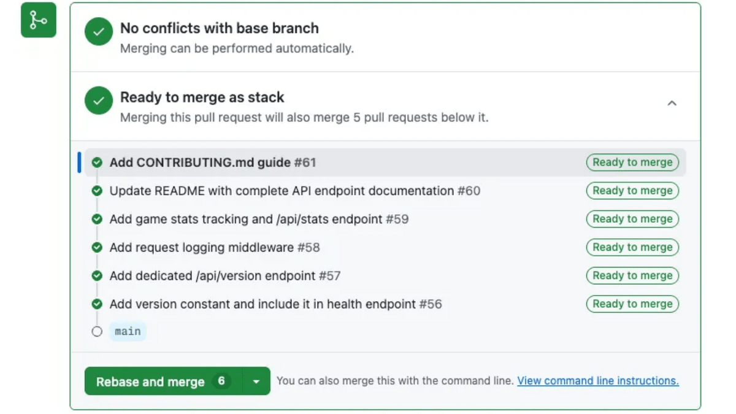
Task: Click the status check icon for PR #59
Action: tap(97, 219)
